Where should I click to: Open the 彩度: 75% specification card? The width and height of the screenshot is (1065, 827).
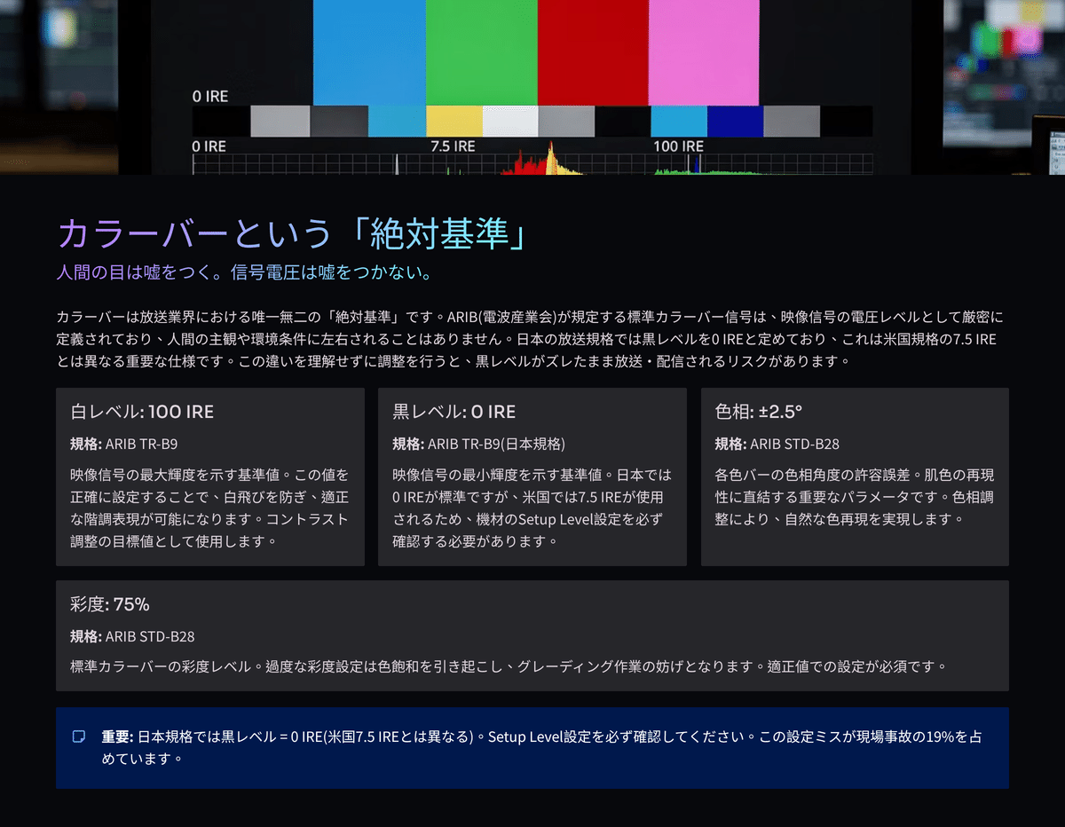[x=532, y=635]
